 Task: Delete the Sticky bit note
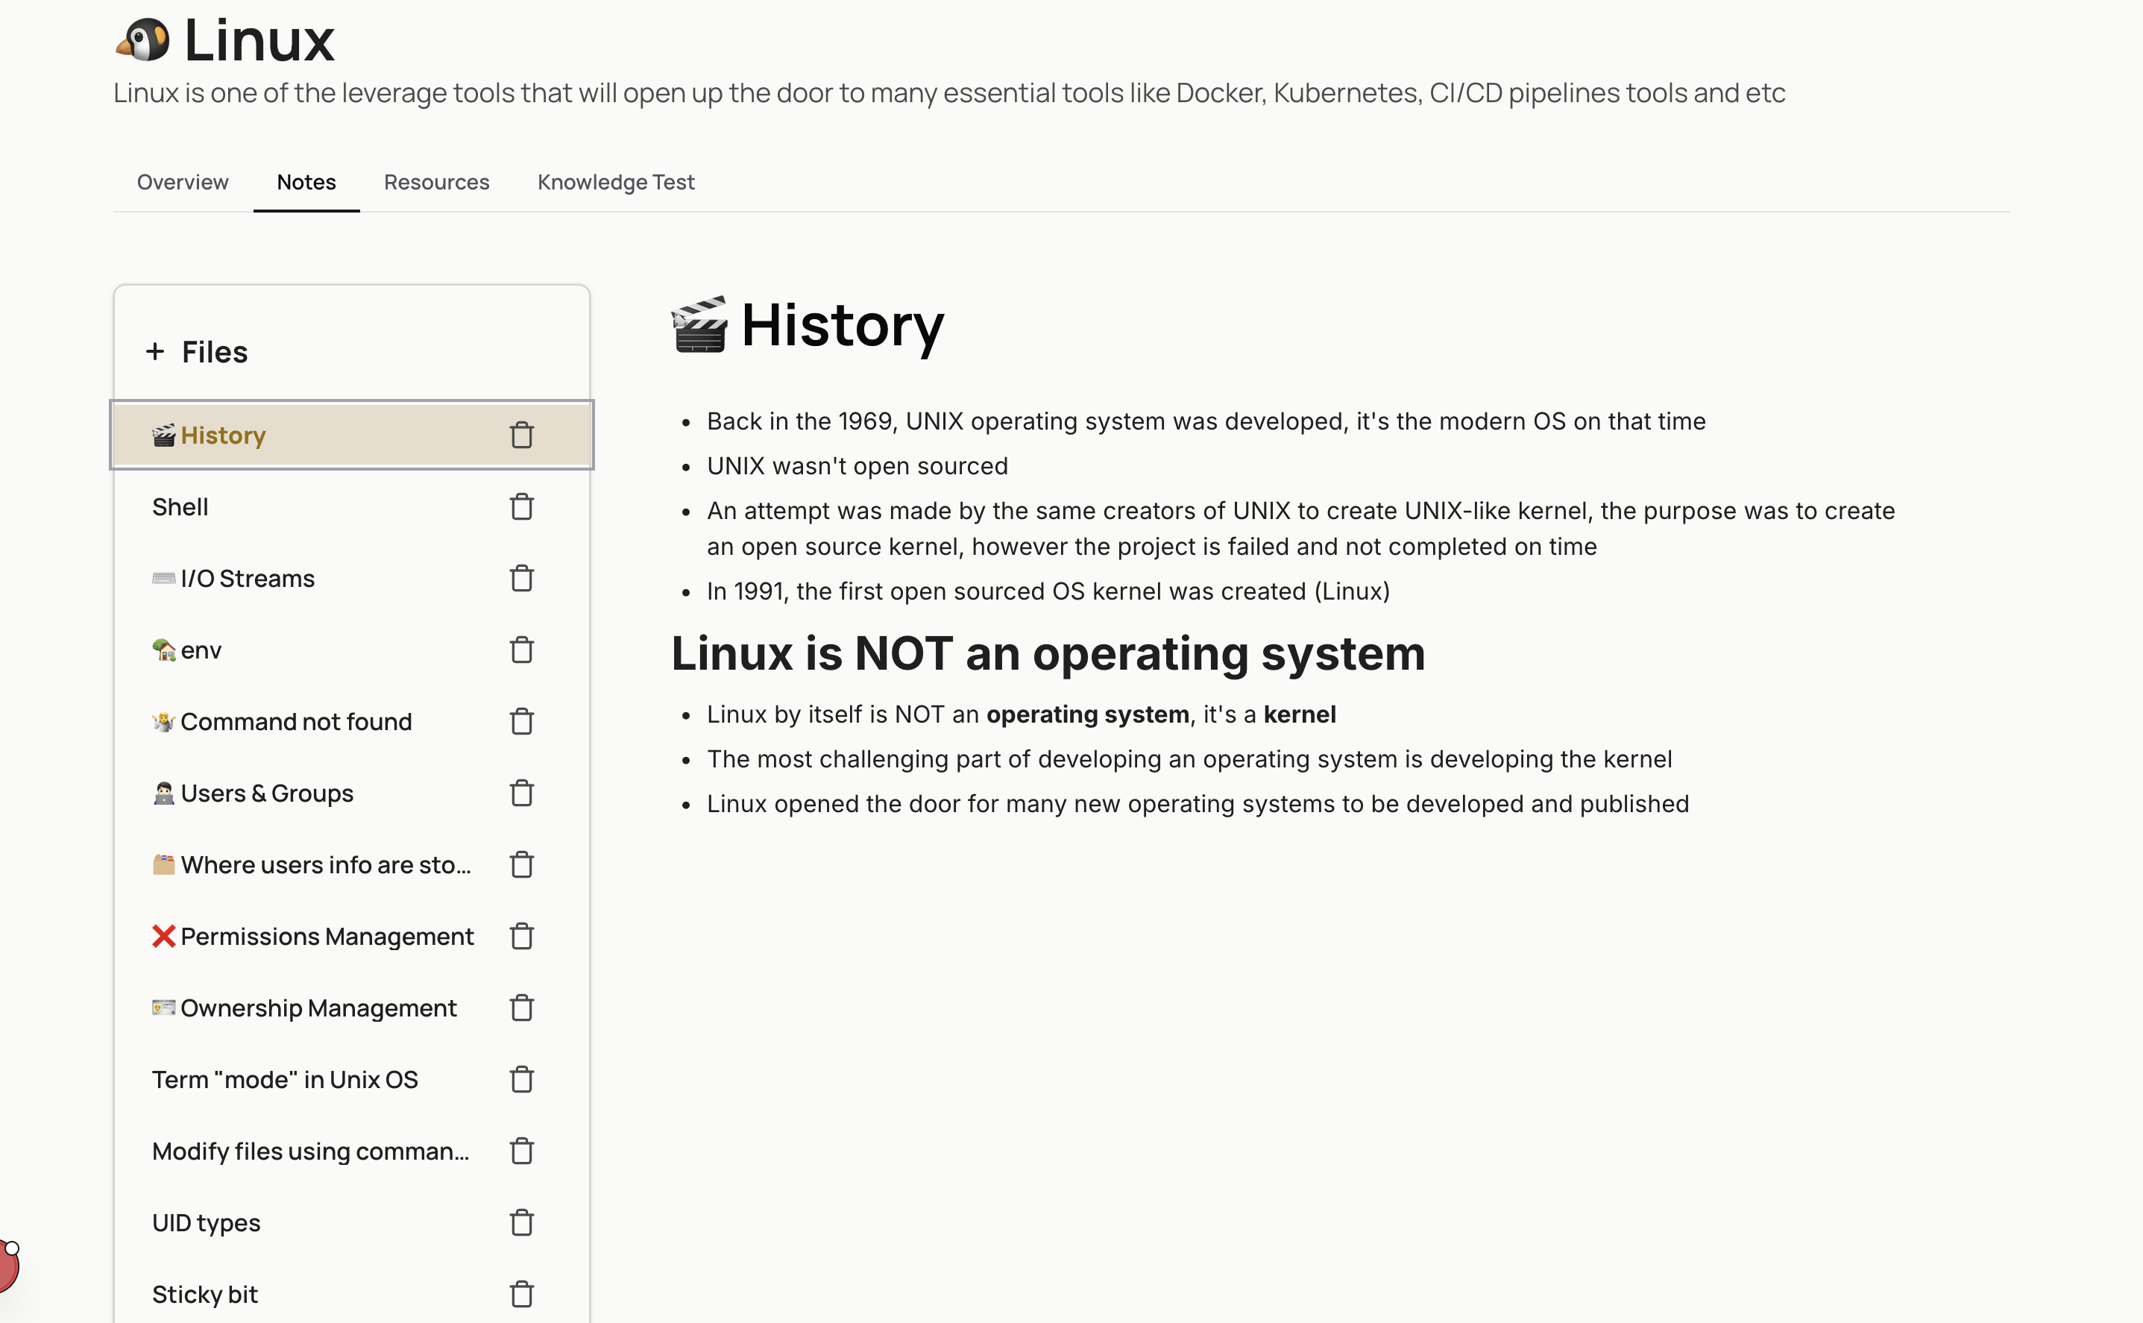click(521, 1294)
